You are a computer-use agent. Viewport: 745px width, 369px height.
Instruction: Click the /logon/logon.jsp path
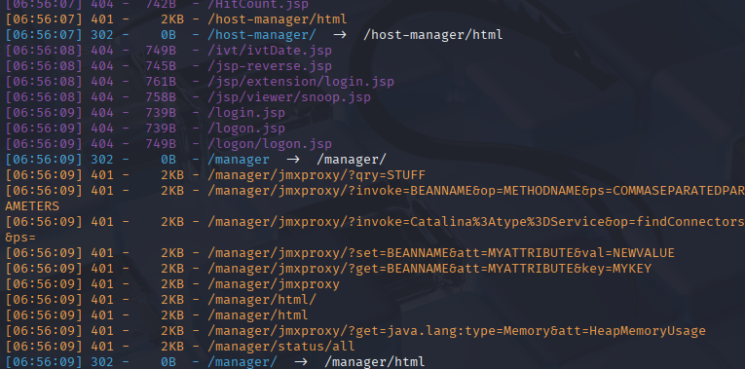click(x=270, y=144)
